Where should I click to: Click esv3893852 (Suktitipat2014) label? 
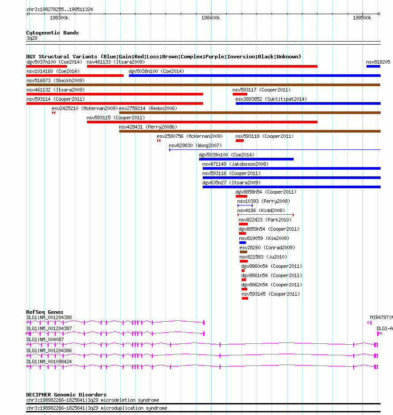pyautogui.click(x=271, y=99)
